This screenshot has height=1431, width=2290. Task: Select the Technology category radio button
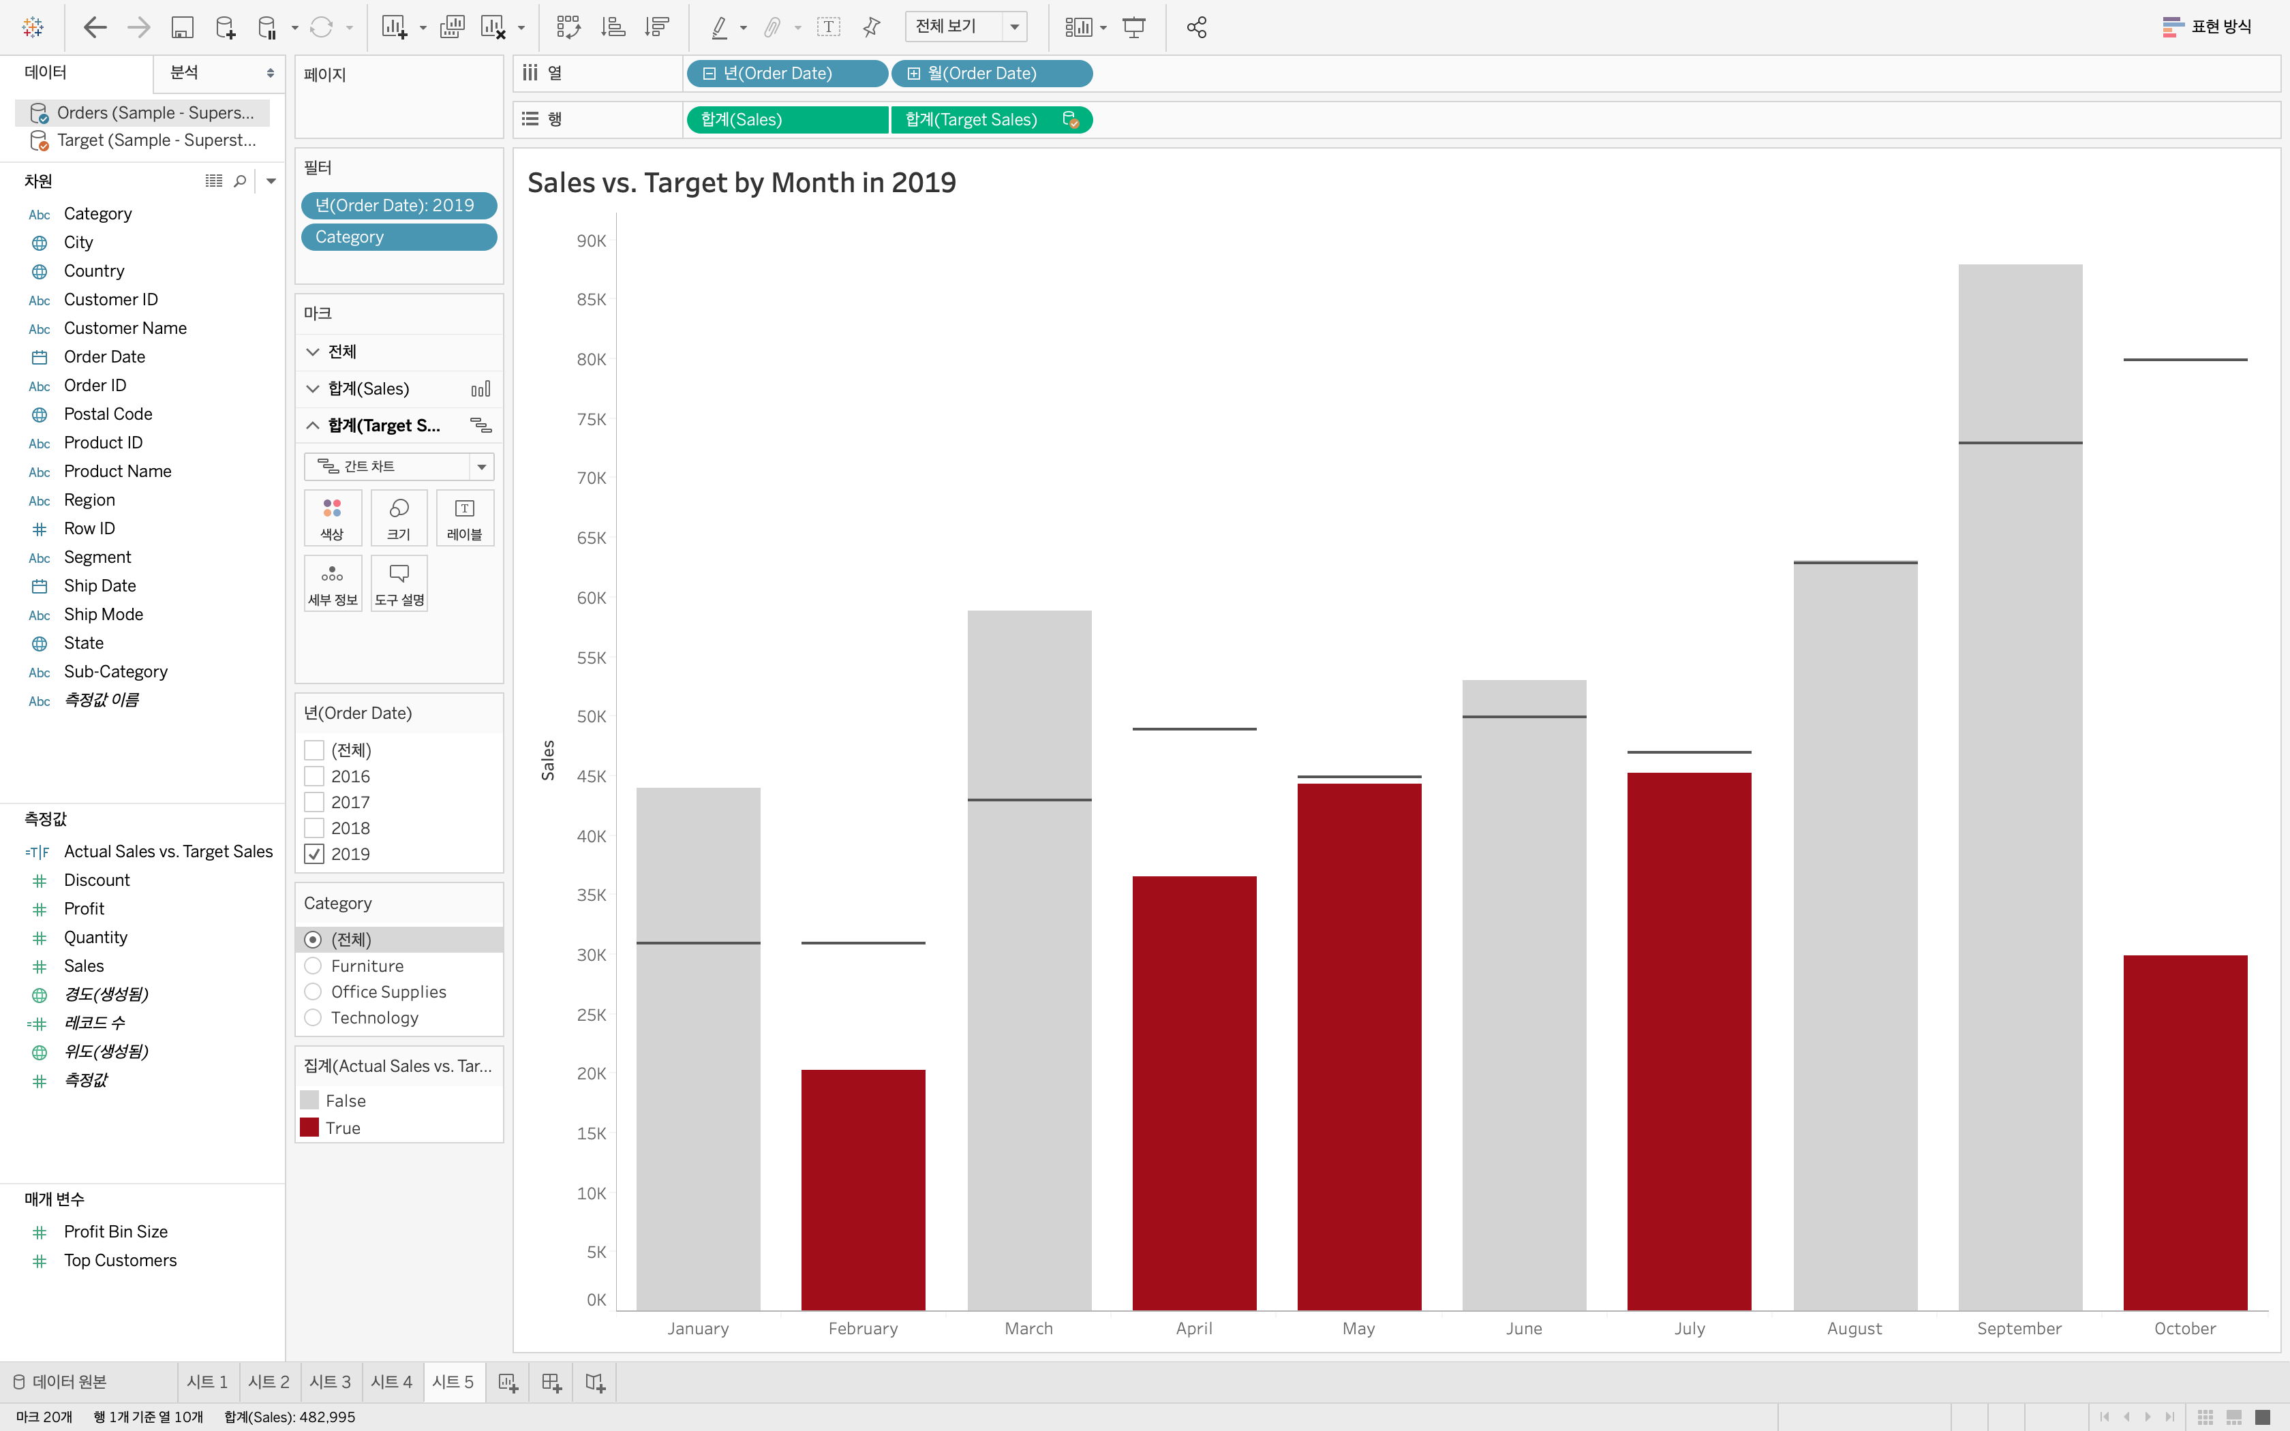coord(314,1017)
